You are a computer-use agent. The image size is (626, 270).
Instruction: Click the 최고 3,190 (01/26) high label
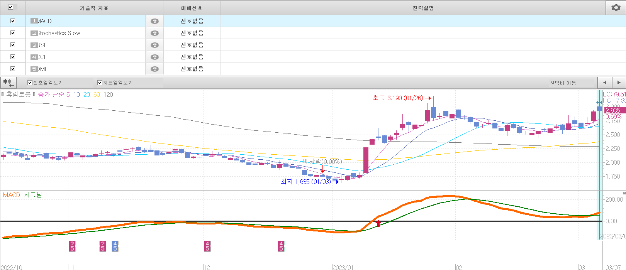[398, 98]
